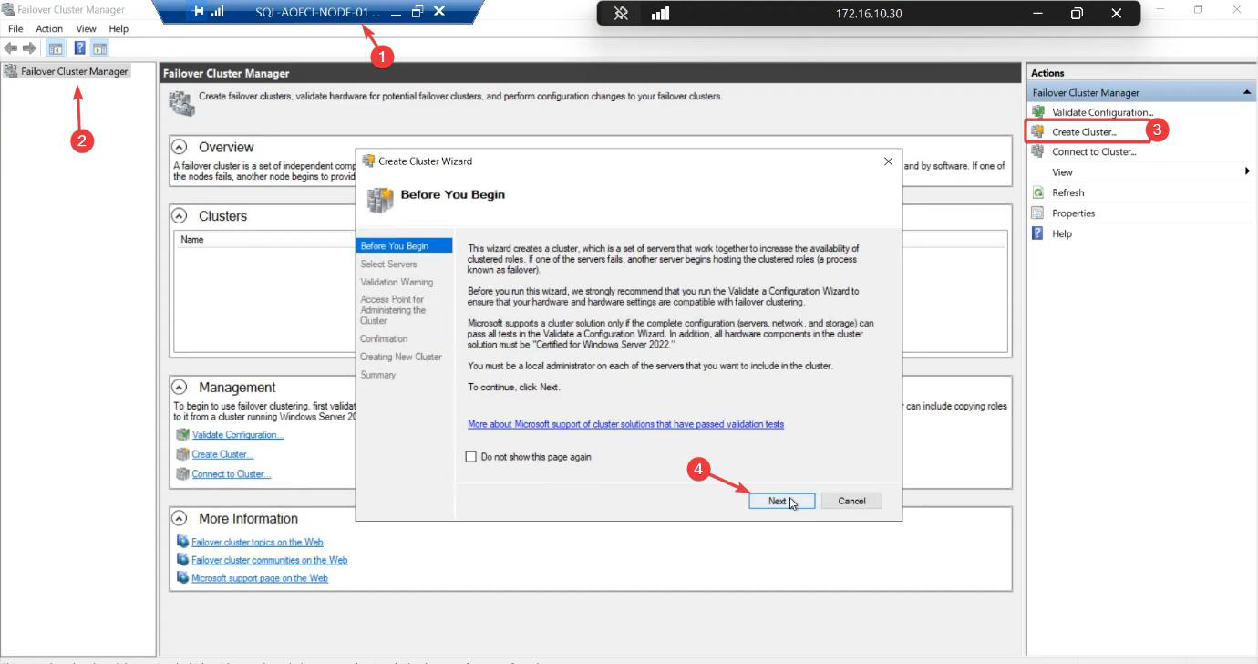Click Create Cluster icon in Actions pane
This screenshot has height=664, width=1258.
(x=1037, y=131)
